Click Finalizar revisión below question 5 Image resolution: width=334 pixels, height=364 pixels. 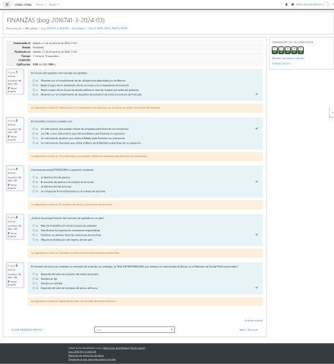coord(253,320)
